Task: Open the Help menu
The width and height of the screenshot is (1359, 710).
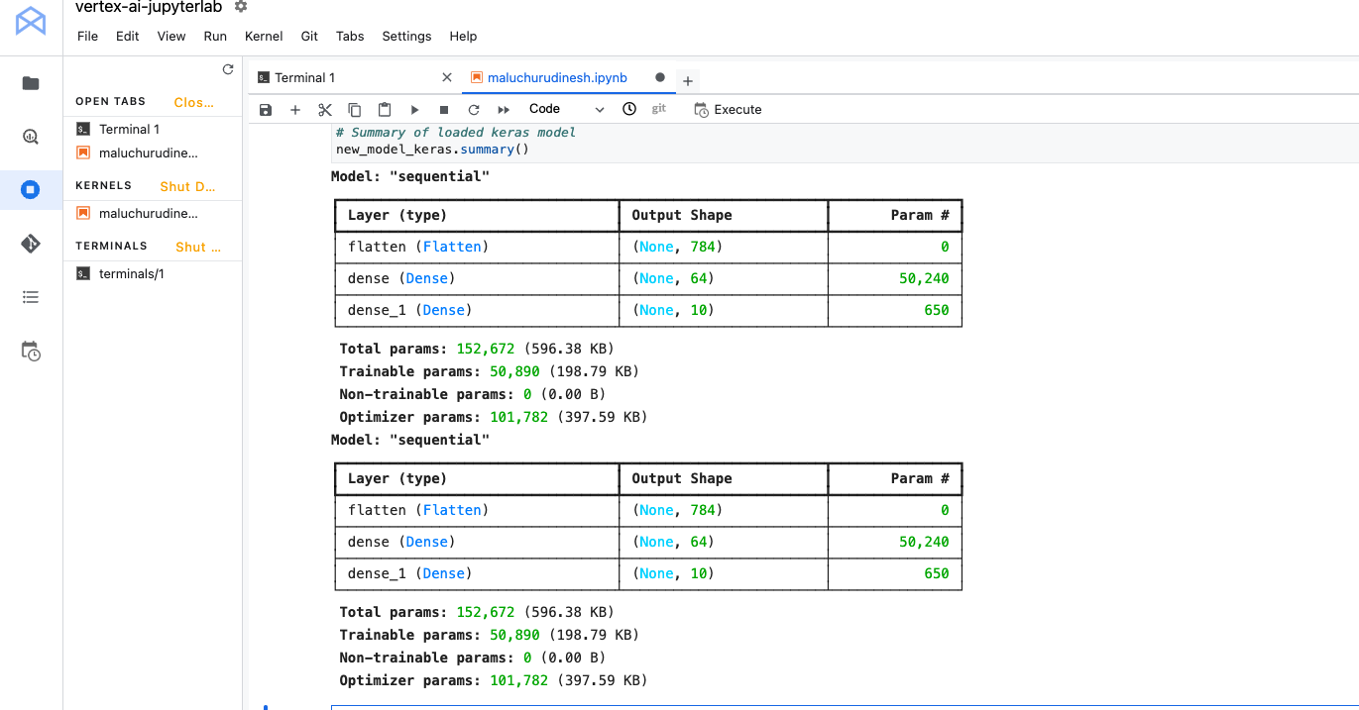Action: coord(463,36)
